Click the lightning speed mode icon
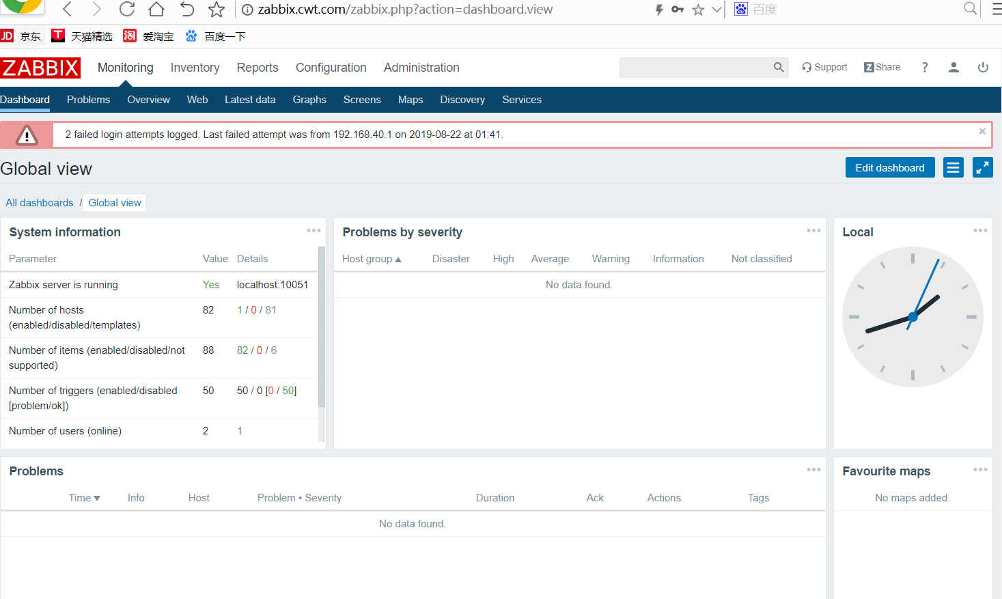 click(x=659, y=10)
